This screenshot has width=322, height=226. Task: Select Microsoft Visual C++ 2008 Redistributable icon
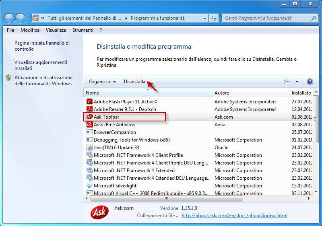(89, 193)
